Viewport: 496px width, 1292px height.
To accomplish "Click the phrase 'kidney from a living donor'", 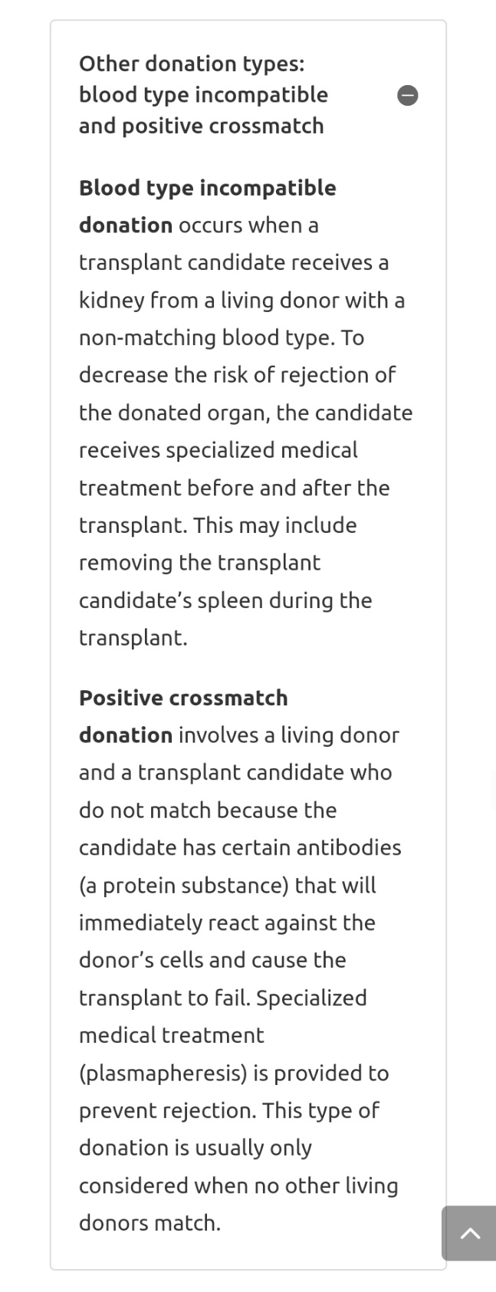I will pyautogui.click(x=209, y=301).
